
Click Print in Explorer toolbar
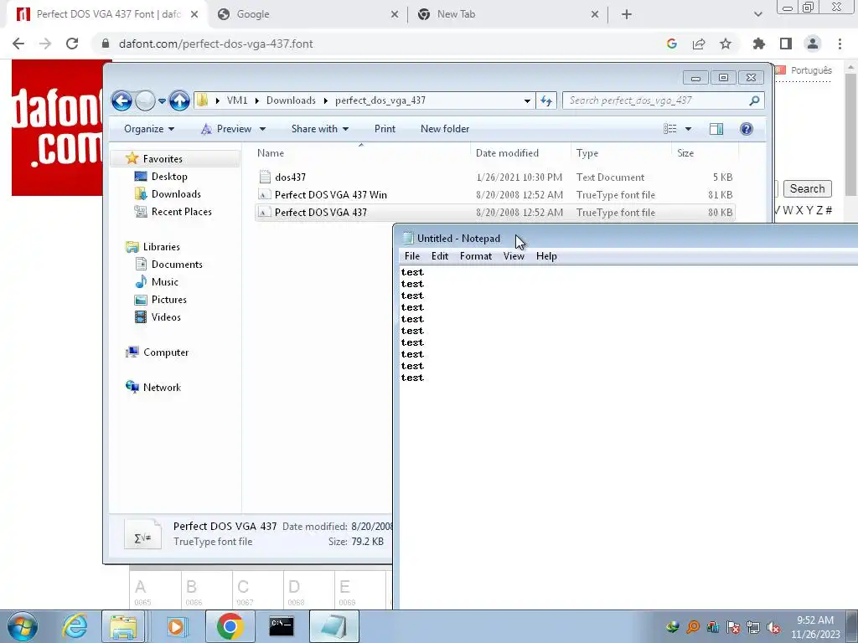[x=385, y=129]
